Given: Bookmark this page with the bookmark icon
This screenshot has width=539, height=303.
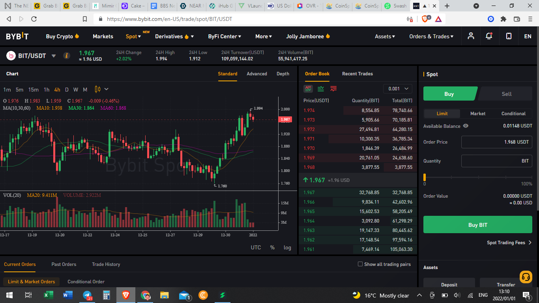Looking at the screenshot, I should [85, 19].
